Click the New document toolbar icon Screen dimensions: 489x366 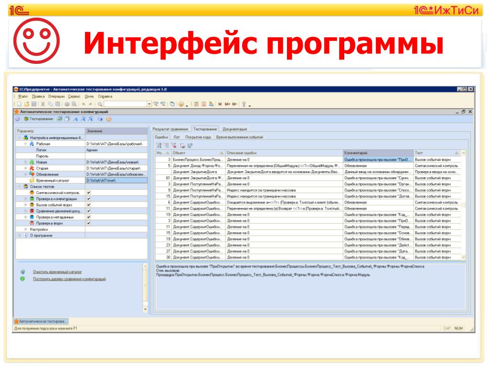tap(19, 104)
